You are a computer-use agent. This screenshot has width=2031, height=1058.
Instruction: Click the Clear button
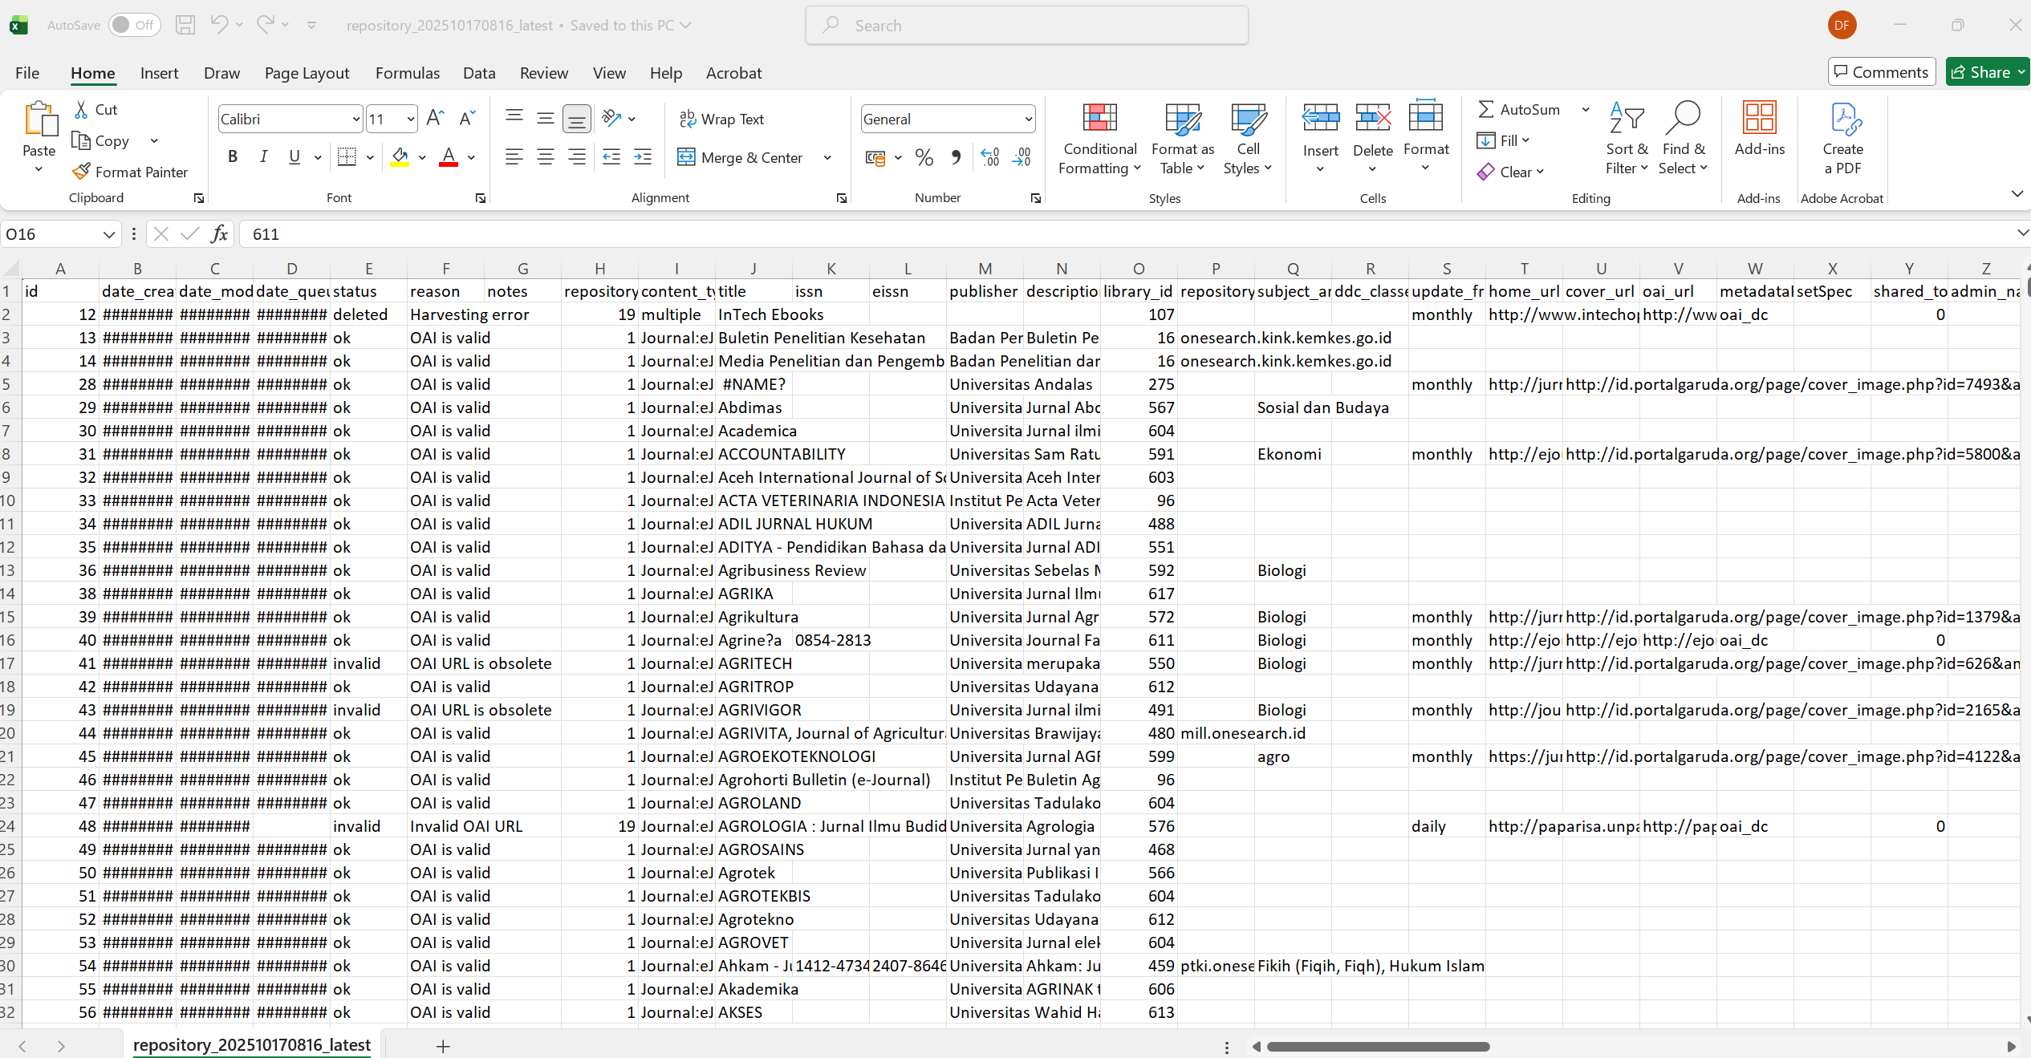click(1510, 172)
